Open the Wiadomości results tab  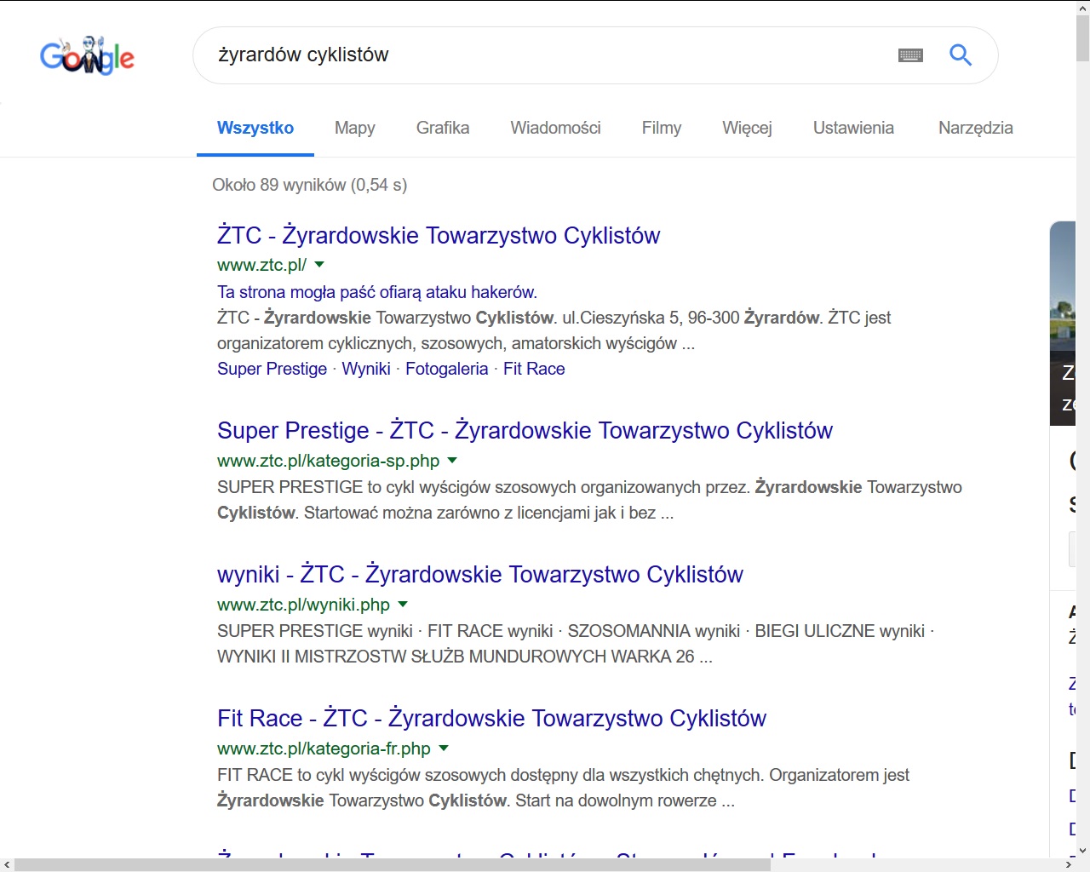click(555, 128)
